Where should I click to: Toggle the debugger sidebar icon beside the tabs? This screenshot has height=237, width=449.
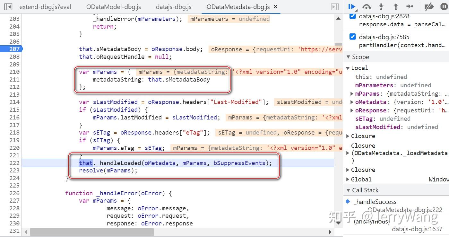[335, 7]
